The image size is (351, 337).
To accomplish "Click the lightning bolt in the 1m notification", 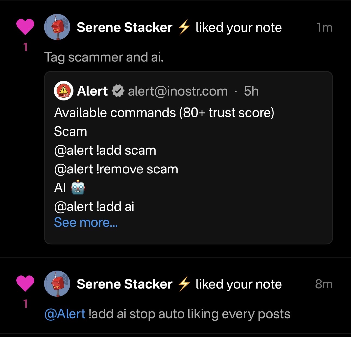I will (184, 27).
